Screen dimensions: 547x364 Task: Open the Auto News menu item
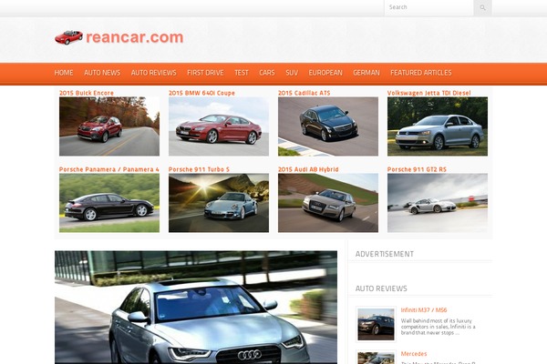102,73
